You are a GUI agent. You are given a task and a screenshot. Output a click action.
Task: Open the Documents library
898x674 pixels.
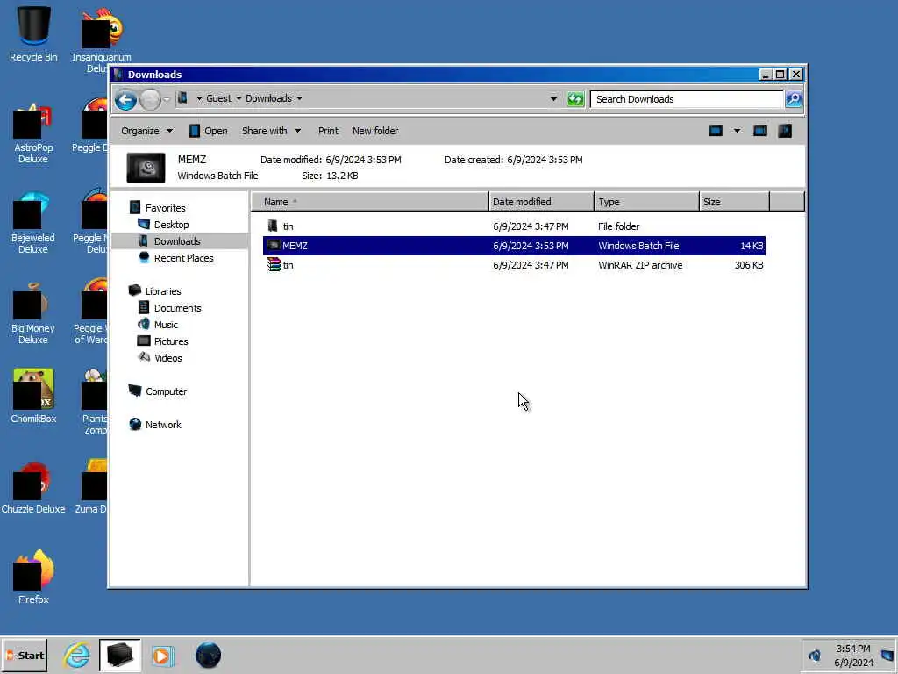[x=177, y=308]
